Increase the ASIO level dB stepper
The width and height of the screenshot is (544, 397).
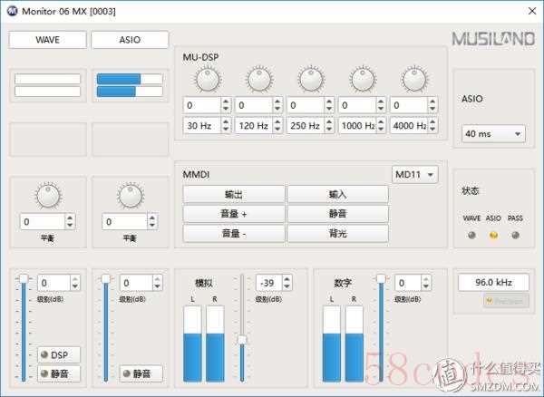coord(157,279)
